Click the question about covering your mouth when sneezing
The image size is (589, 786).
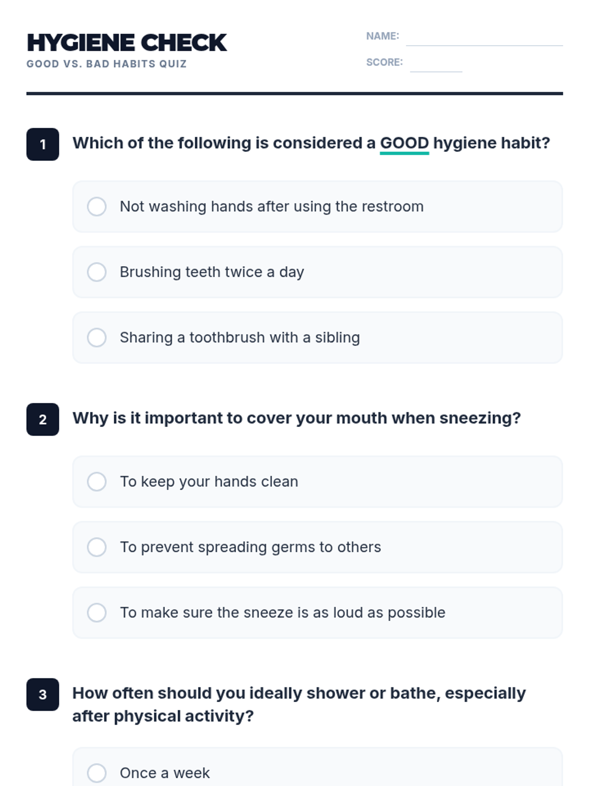(x=296, y=418)
